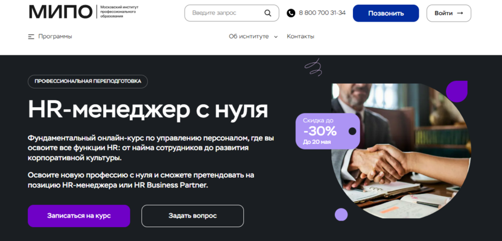
Task: Click Записаться на курс button
Action: tap(79, 216)
